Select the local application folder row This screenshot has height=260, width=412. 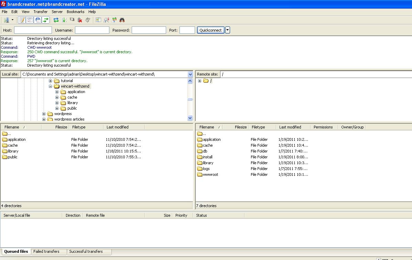pos(97,139)
